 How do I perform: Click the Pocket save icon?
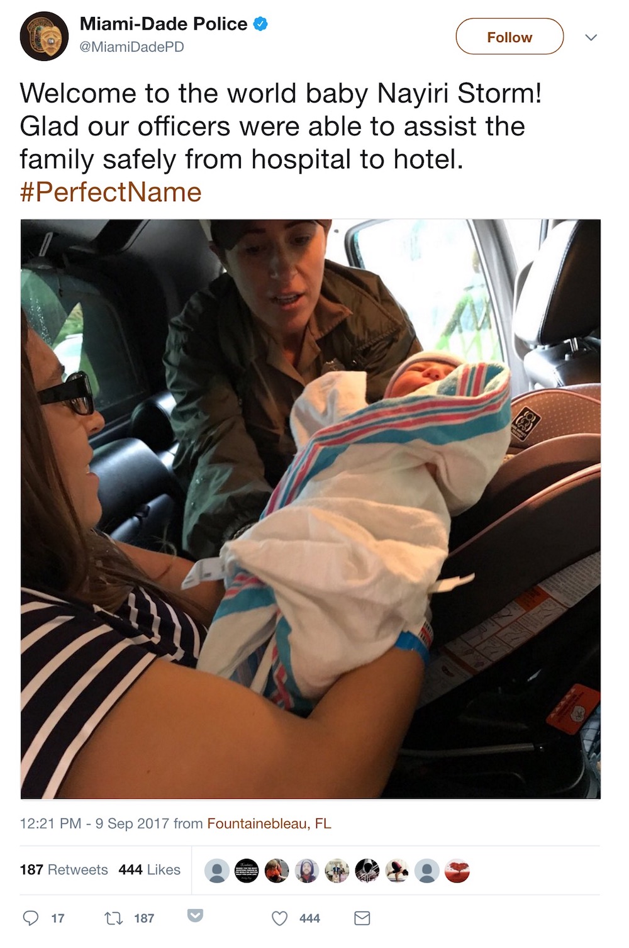tap(196, 915)
